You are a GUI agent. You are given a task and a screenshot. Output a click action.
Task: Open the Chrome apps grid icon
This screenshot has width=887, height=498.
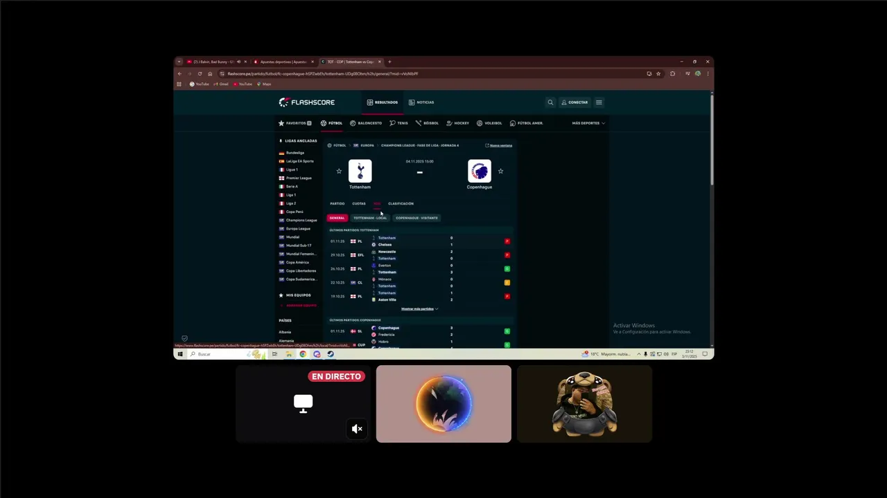point(179,84)
